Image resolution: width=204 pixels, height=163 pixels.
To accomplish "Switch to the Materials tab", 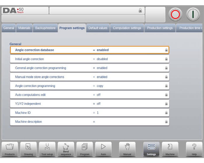I will 24,28.
